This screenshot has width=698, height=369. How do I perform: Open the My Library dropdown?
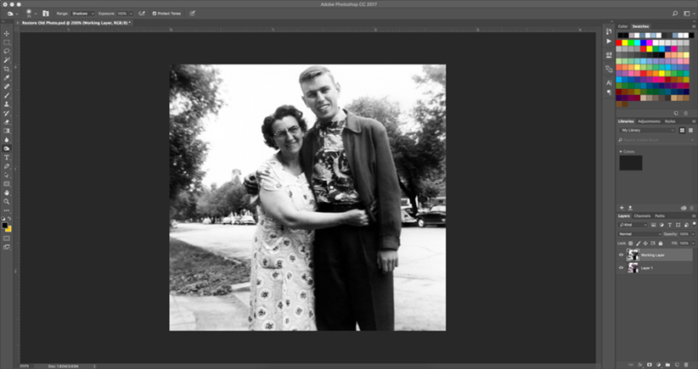648,131
